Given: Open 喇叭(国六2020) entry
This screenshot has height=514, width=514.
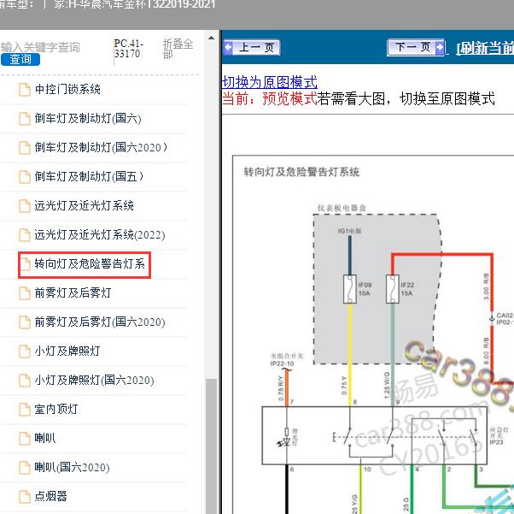Looking at the screenshot, I should 72,467.
